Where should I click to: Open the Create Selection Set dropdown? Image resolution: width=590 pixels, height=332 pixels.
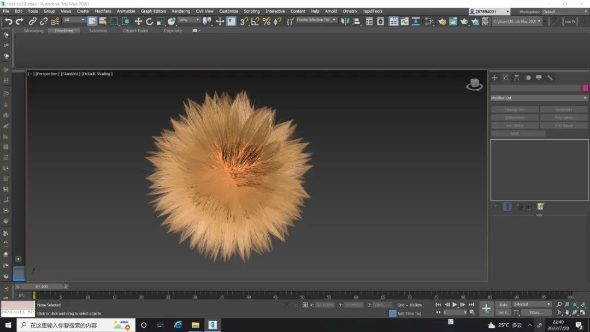pyautogui.click(x=316, y=20)
